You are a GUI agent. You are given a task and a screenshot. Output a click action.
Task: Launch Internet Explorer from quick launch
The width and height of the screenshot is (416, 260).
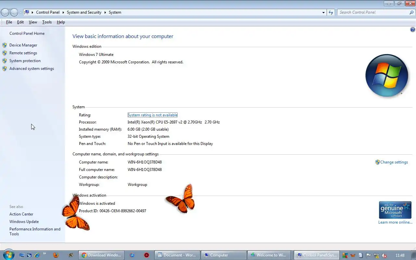[37, 255]
